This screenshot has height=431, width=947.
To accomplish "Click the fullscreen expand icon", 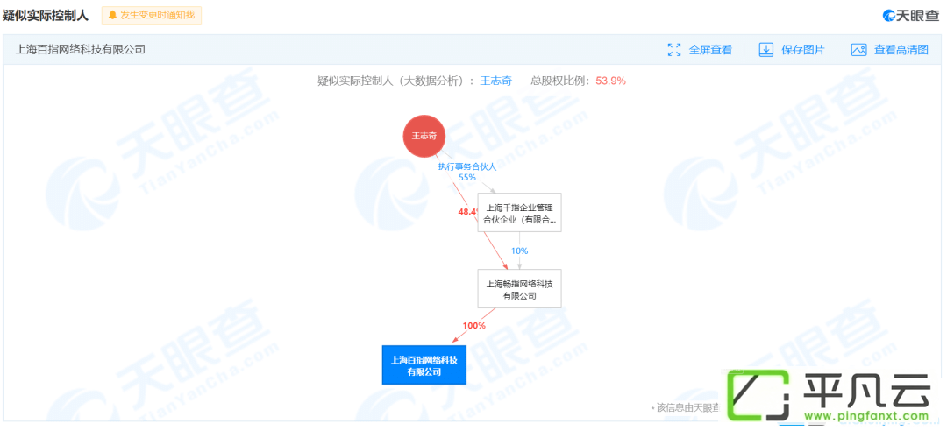I will (674, 50).
